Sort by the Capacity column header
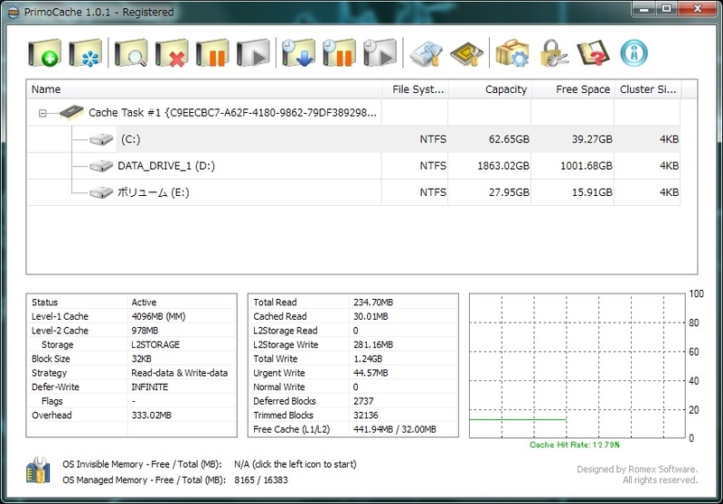This screenshot has width=723, height=504. click(x=490, y=89)
